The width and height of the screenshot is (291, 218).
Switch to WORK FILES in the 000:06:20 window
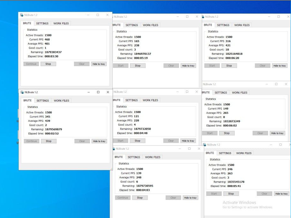pos(242,25)
